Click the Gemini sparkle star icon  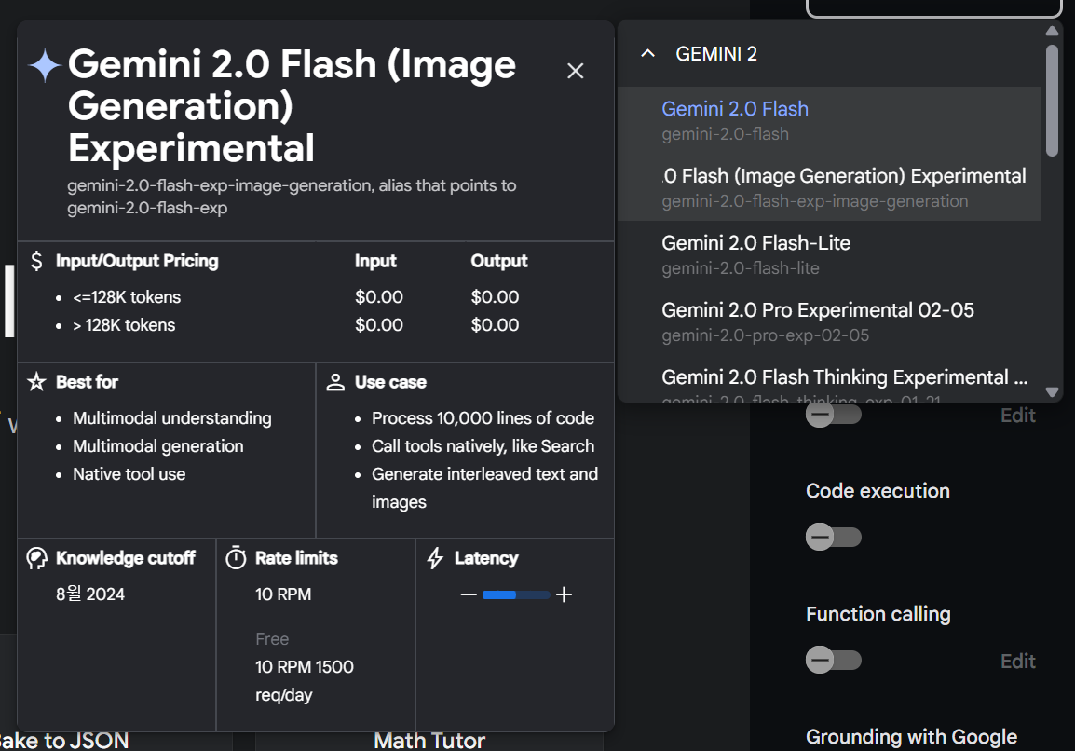[x=46, y=65]
